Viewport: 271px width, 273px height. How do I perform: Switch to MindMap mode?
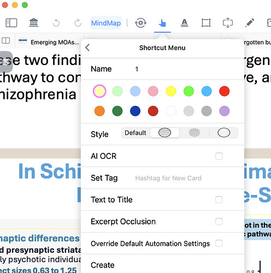[x=106, y=23]
